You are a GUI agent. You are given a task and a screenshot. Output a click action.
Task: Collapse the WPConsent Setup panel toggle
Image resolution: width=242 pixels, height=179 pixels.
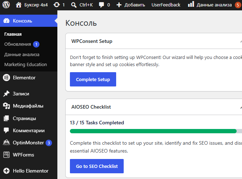coord(241,41)
